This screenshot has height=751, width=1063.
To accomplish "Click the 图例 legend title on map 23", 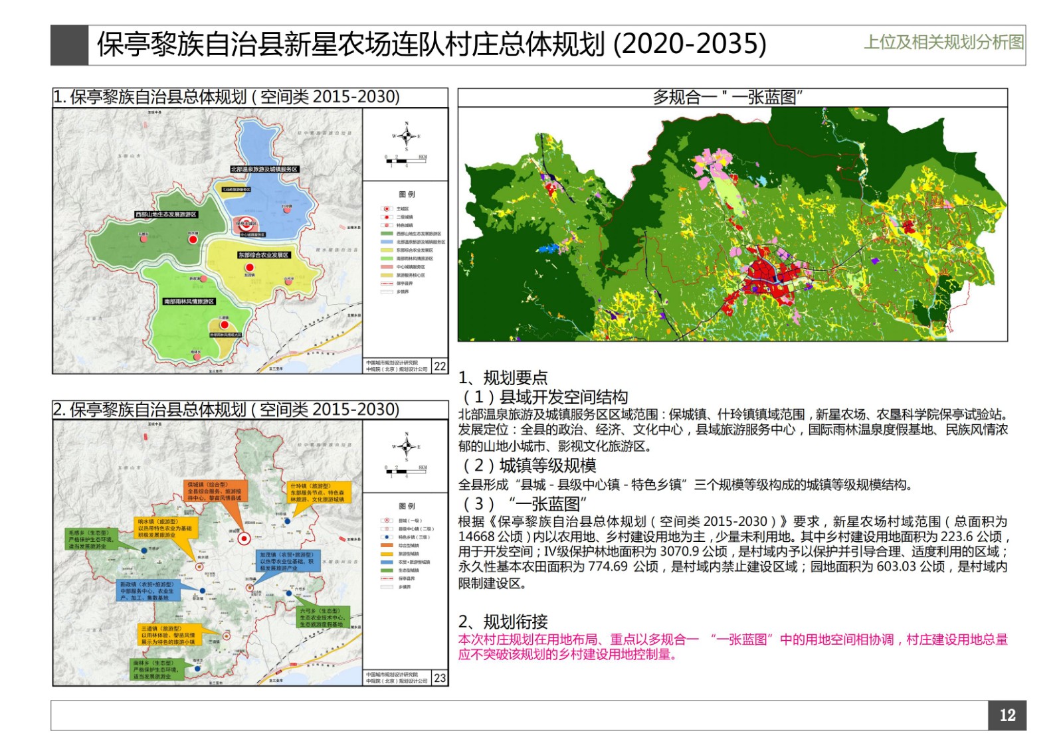I will (x=407, y=506).
